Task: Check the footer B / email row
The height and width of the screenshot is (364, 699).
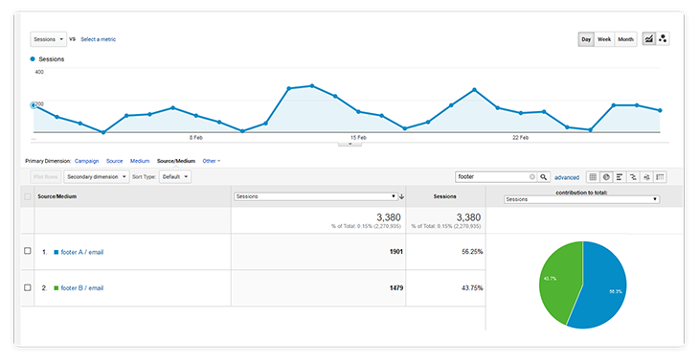Action: [x=28, y=287]
